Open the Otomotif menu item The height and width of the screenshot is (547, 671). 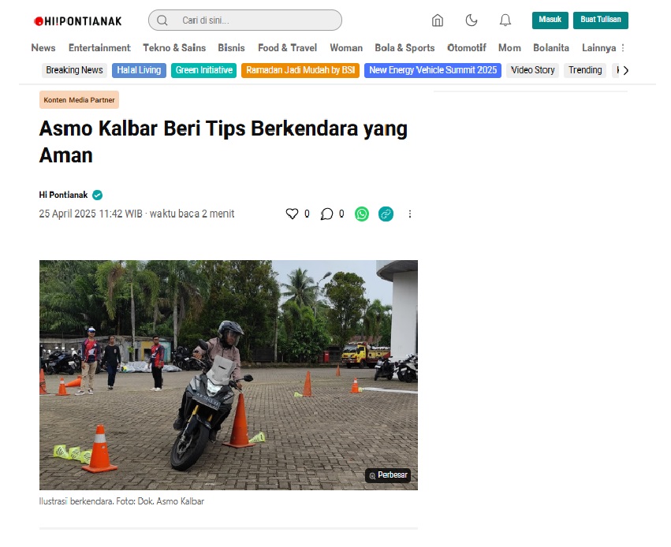(x=467, y=48)
